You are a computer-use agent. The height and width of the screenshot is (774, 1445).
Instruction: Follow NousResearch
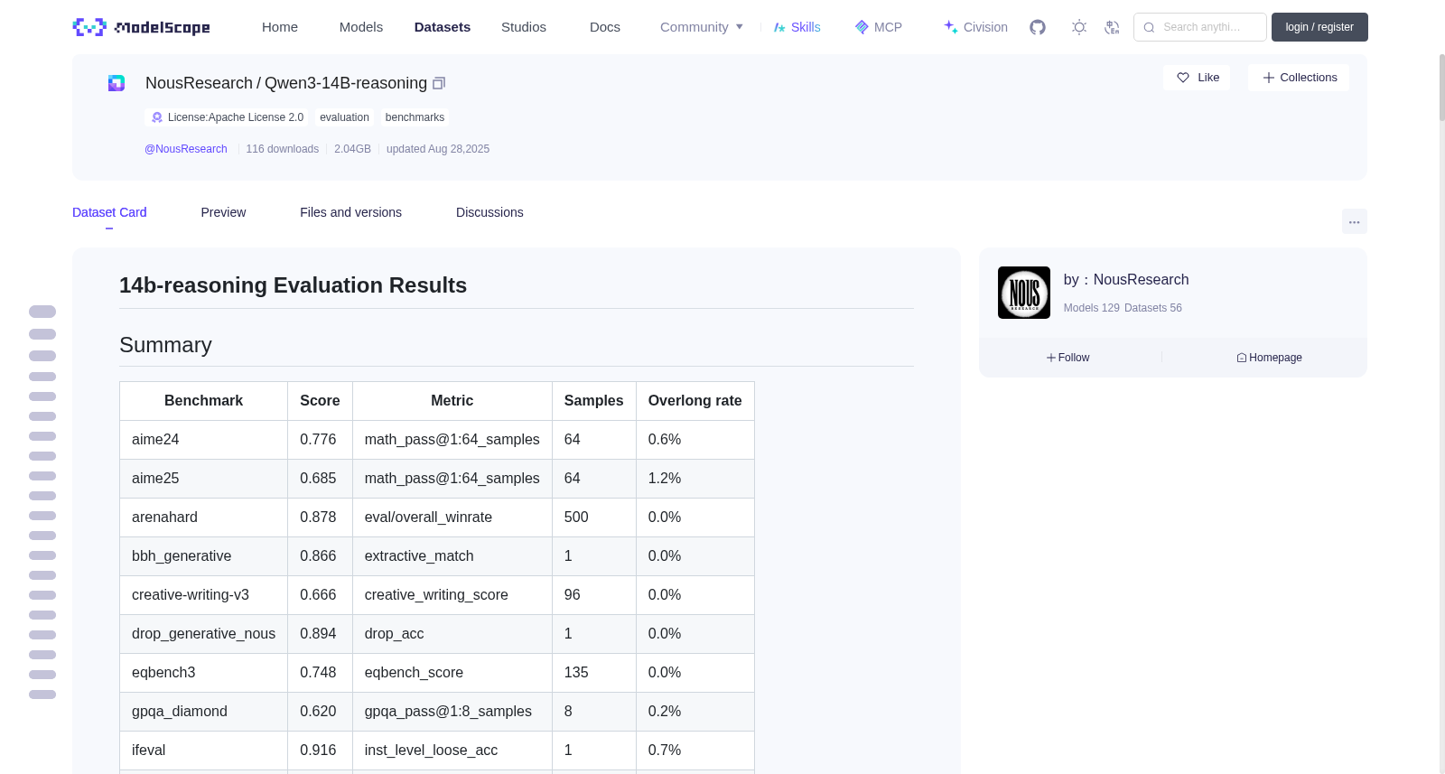1068,358
